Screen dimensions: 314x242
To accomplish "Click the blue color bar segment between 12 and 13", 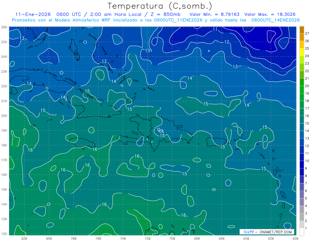I will click(302, 142).
